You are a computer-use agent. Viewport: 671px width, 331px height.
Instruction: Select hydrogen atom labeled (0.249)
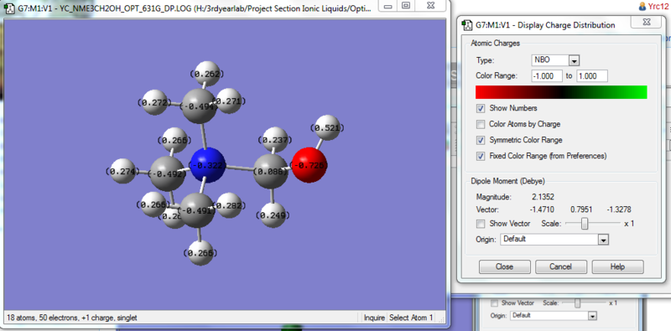click(x=273, y=215)
